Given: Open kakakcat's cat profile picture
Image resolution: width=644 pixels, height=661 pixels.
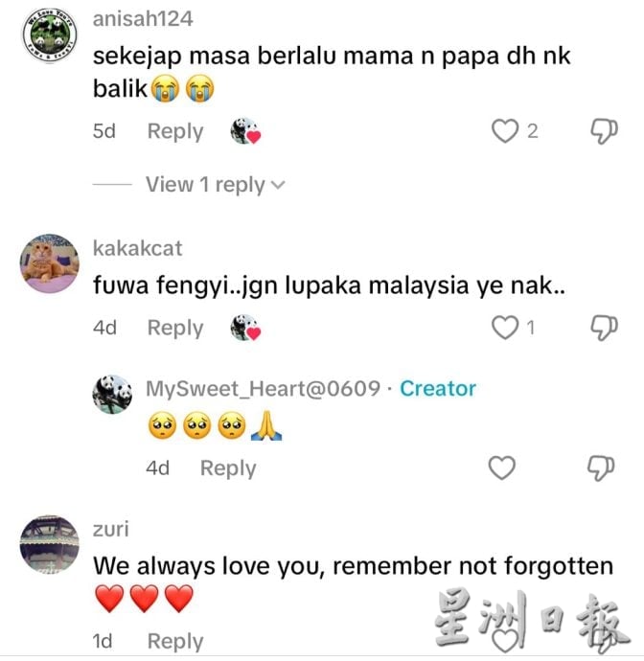Looking at the screenshot, I should pyautogui.click(x=50, y=263).
